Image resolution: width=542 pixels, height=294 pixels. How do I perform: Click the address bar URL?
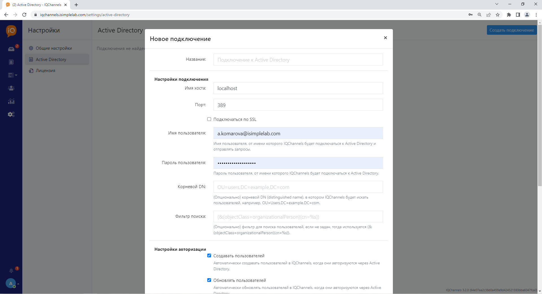tap(85, 15)
